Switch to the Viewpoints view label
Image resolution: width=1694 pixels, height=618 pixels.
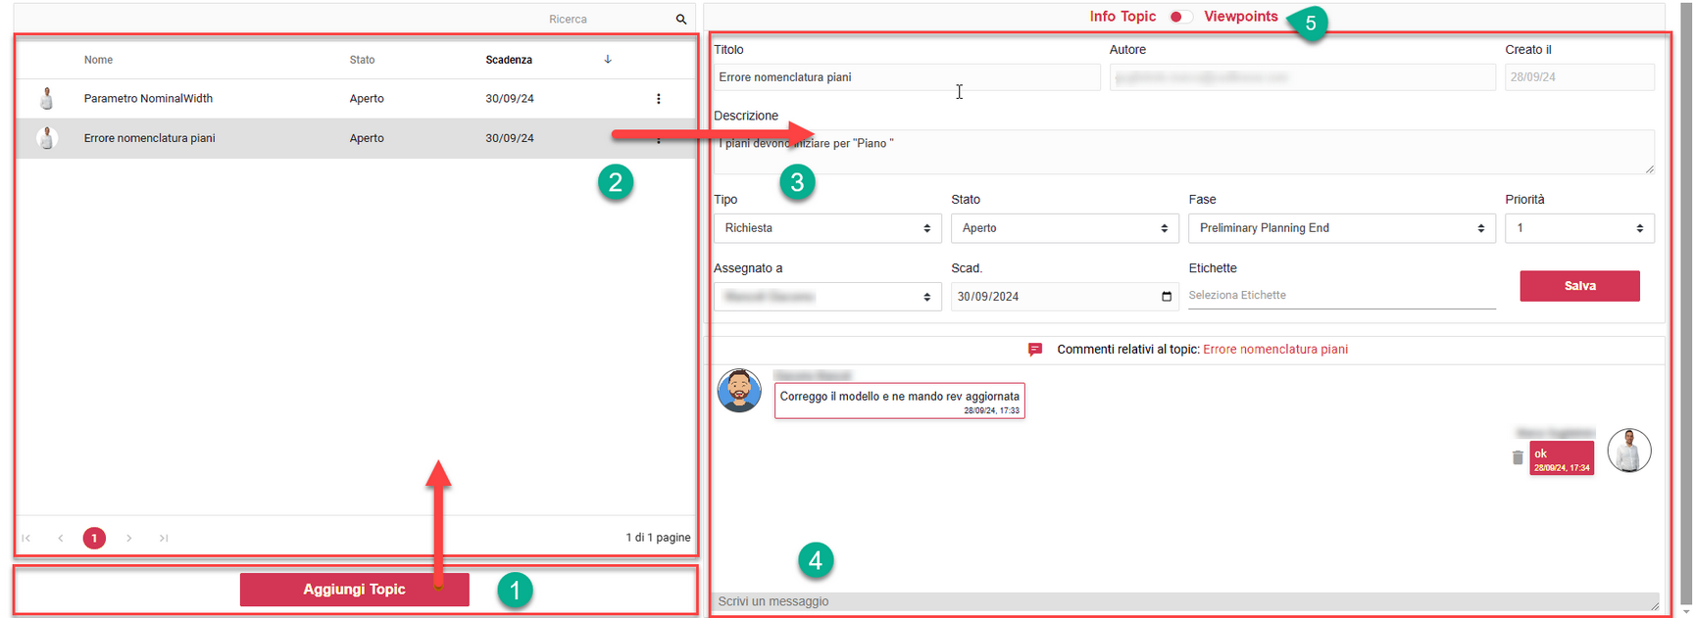pyautogui.click(x=1240, y=17)
